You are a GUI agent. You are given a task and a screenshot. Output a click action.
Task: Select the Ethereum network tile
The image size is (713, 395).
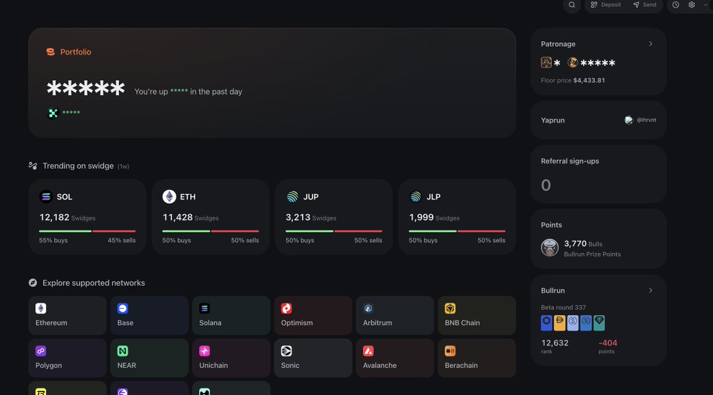pos(68,315)
